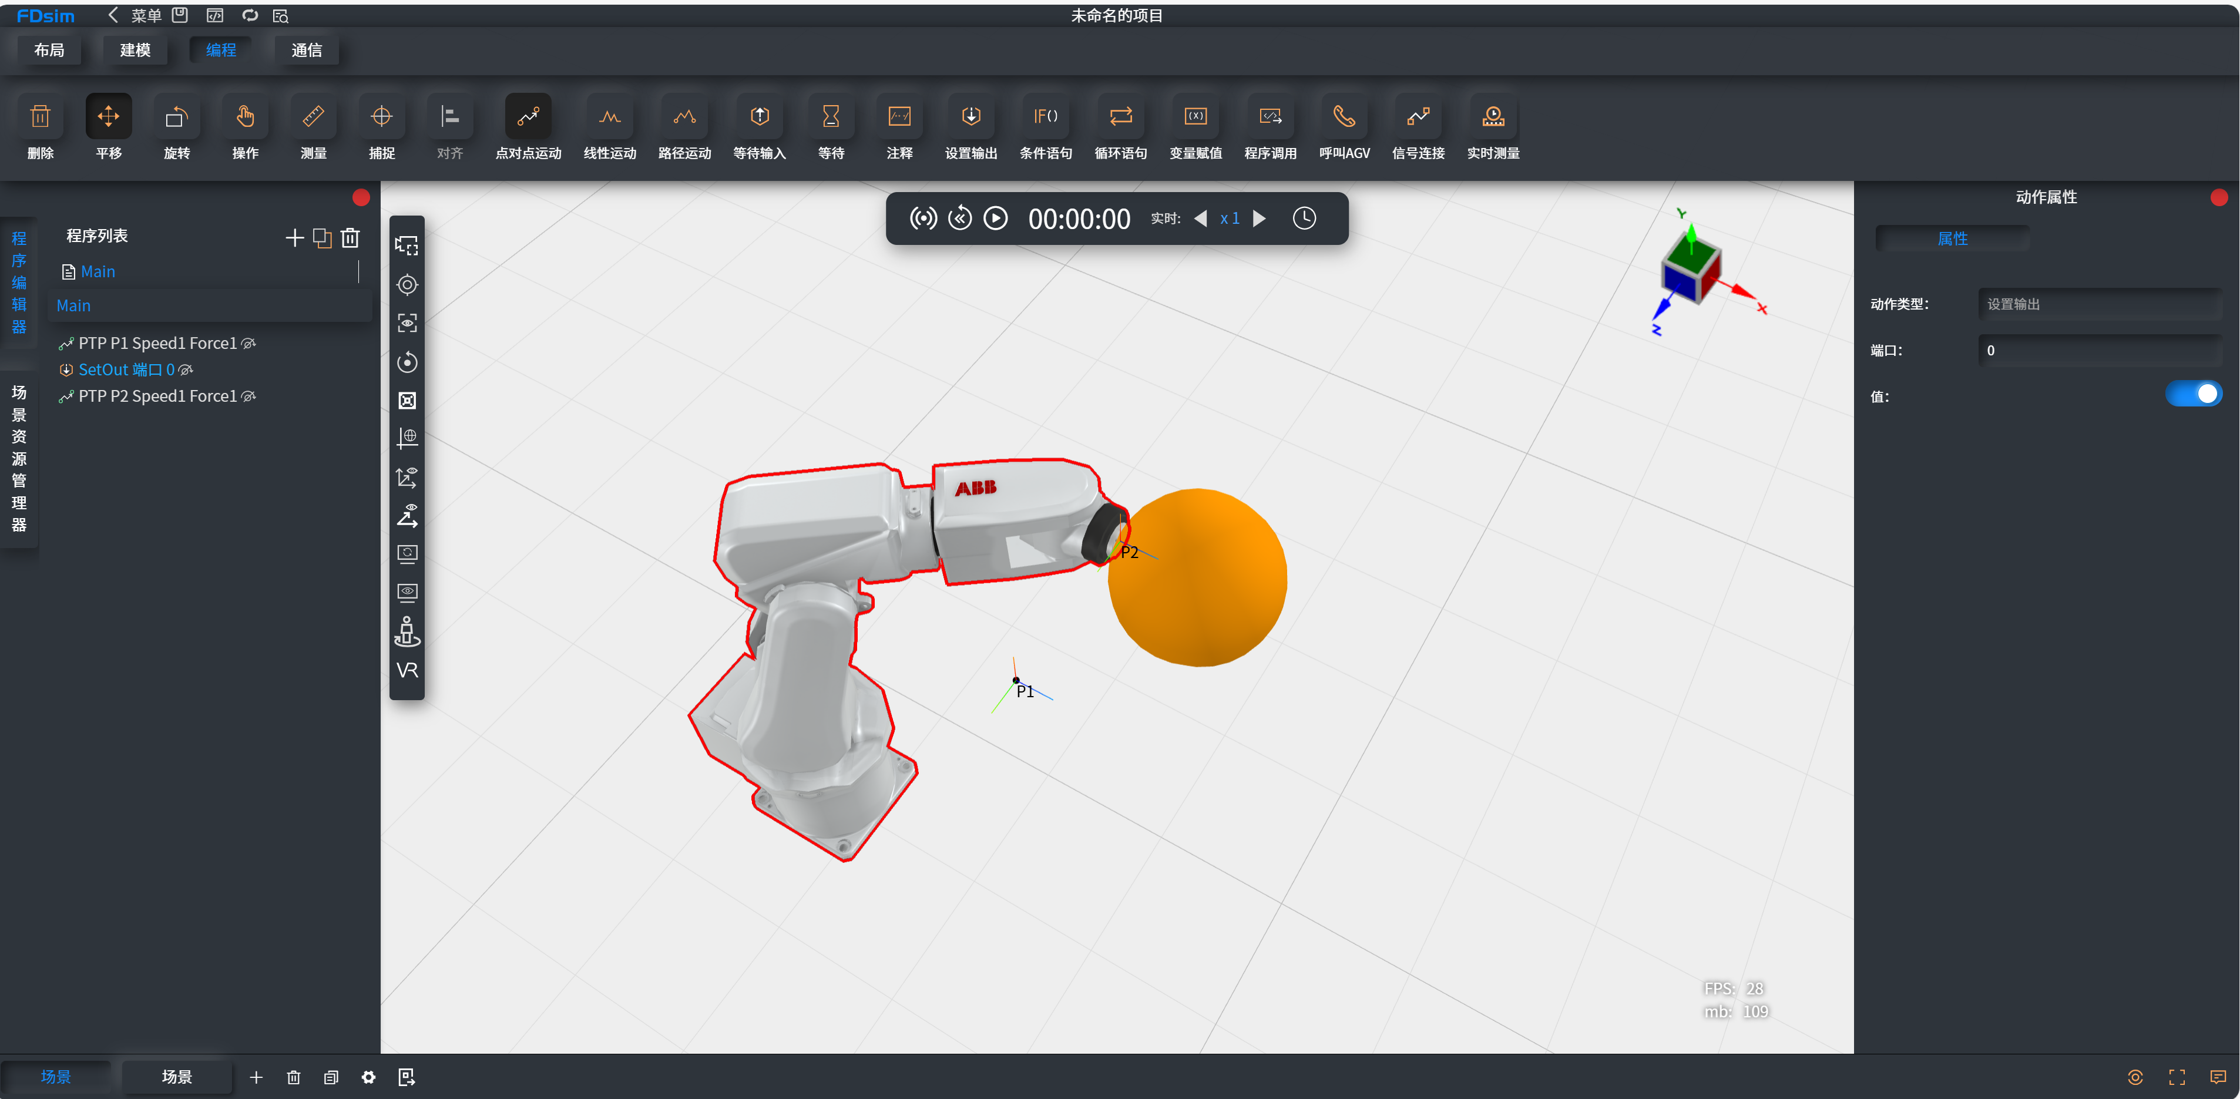Toggle the 值 output value switch

pyautogui.click(x=2192, y=395)
